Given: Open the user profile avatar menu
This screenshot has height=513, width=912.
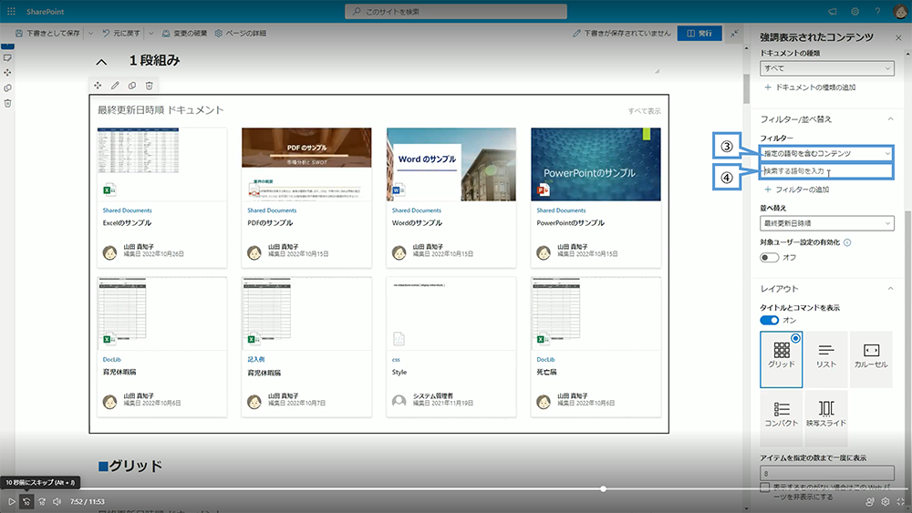Looking at the screenshot, I should tap(900, 11).
